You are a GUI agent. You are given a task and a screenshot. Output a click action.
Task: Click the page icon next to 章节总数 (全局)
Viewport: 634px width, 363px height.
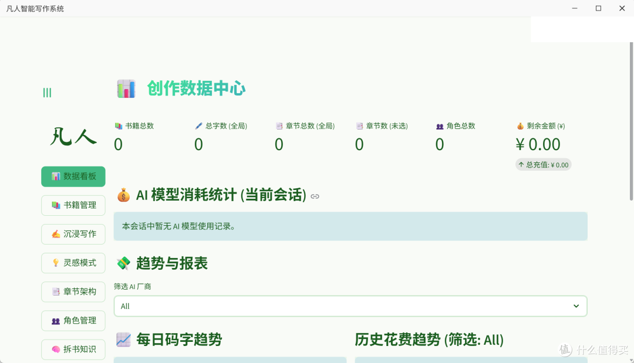pos(279,126)
